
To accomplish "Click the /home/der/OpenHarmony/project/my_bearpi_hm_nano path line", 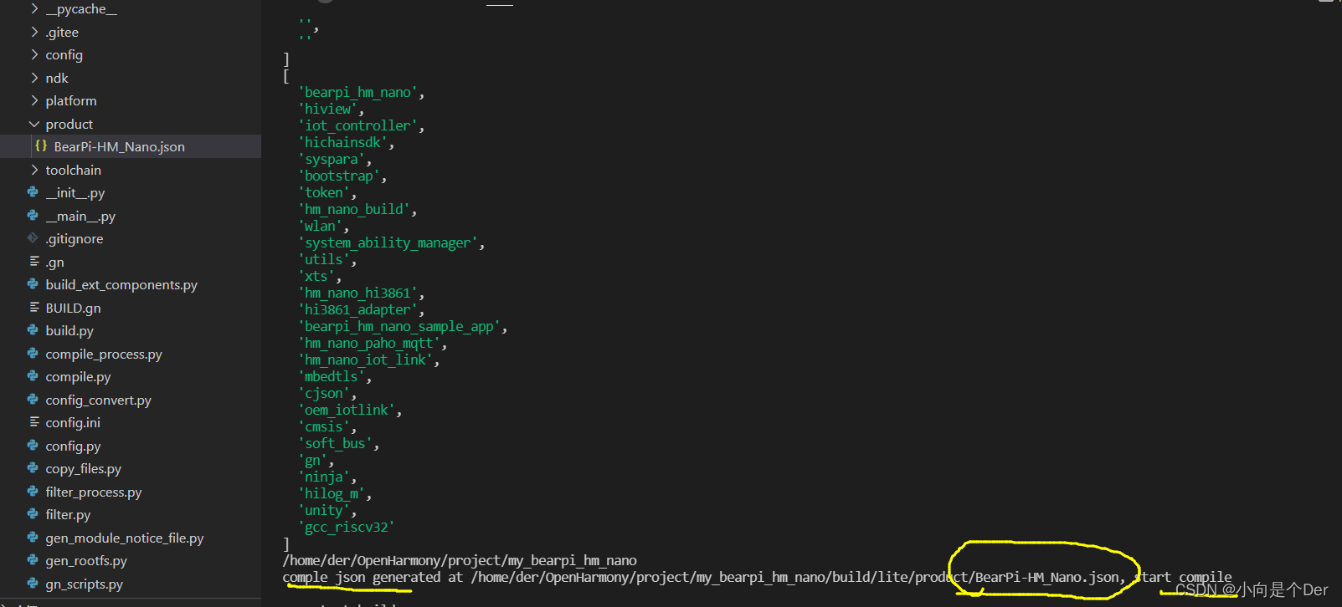I will coord(460,560).
